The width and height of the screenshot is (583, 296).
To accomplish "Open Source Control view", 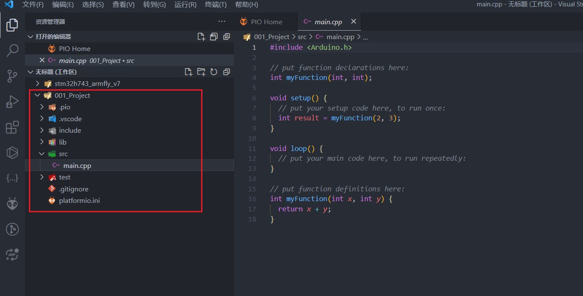I will tap(12, 76).
